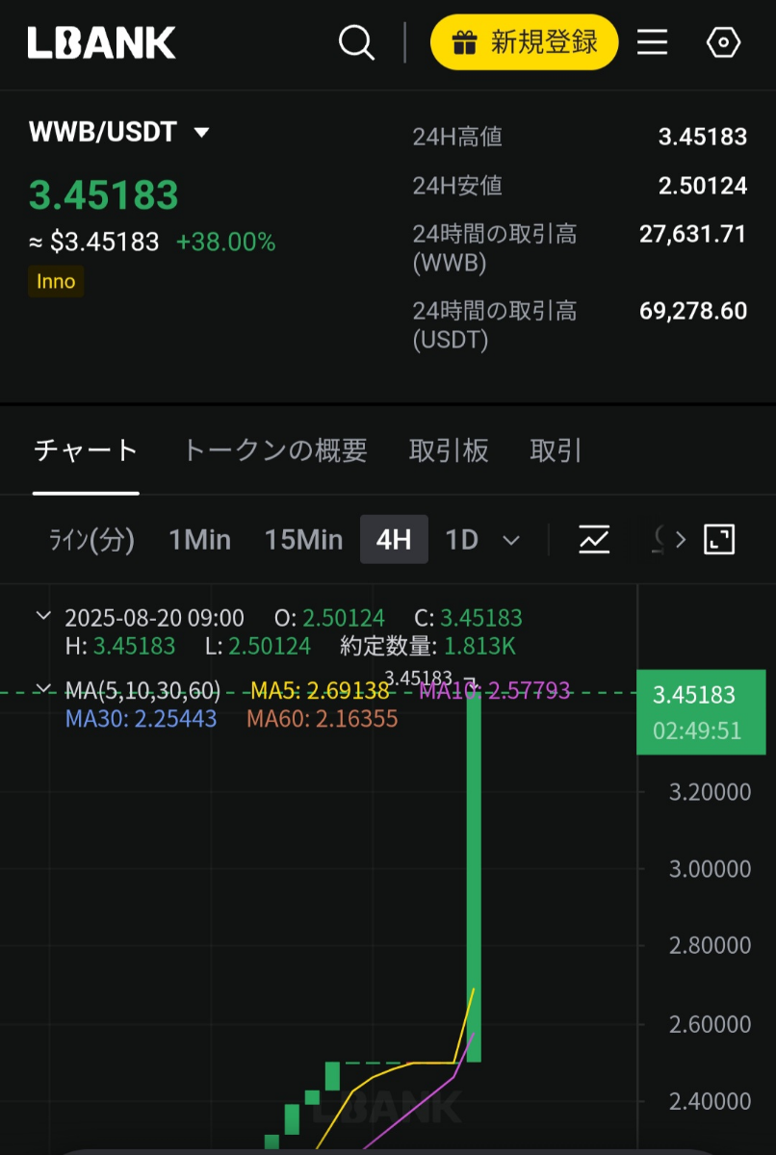Expand the timeframe dropdown next to 1D
The height and width of the screenshot is (1155, 776).
(511, 540)
